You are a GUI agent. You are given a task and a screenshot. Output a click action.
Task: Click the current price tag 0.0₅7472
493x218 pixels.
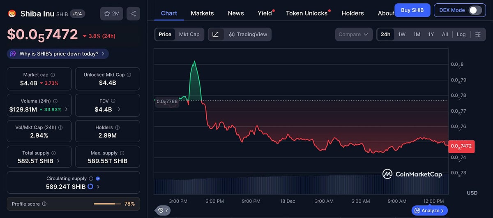click(461, 146)
